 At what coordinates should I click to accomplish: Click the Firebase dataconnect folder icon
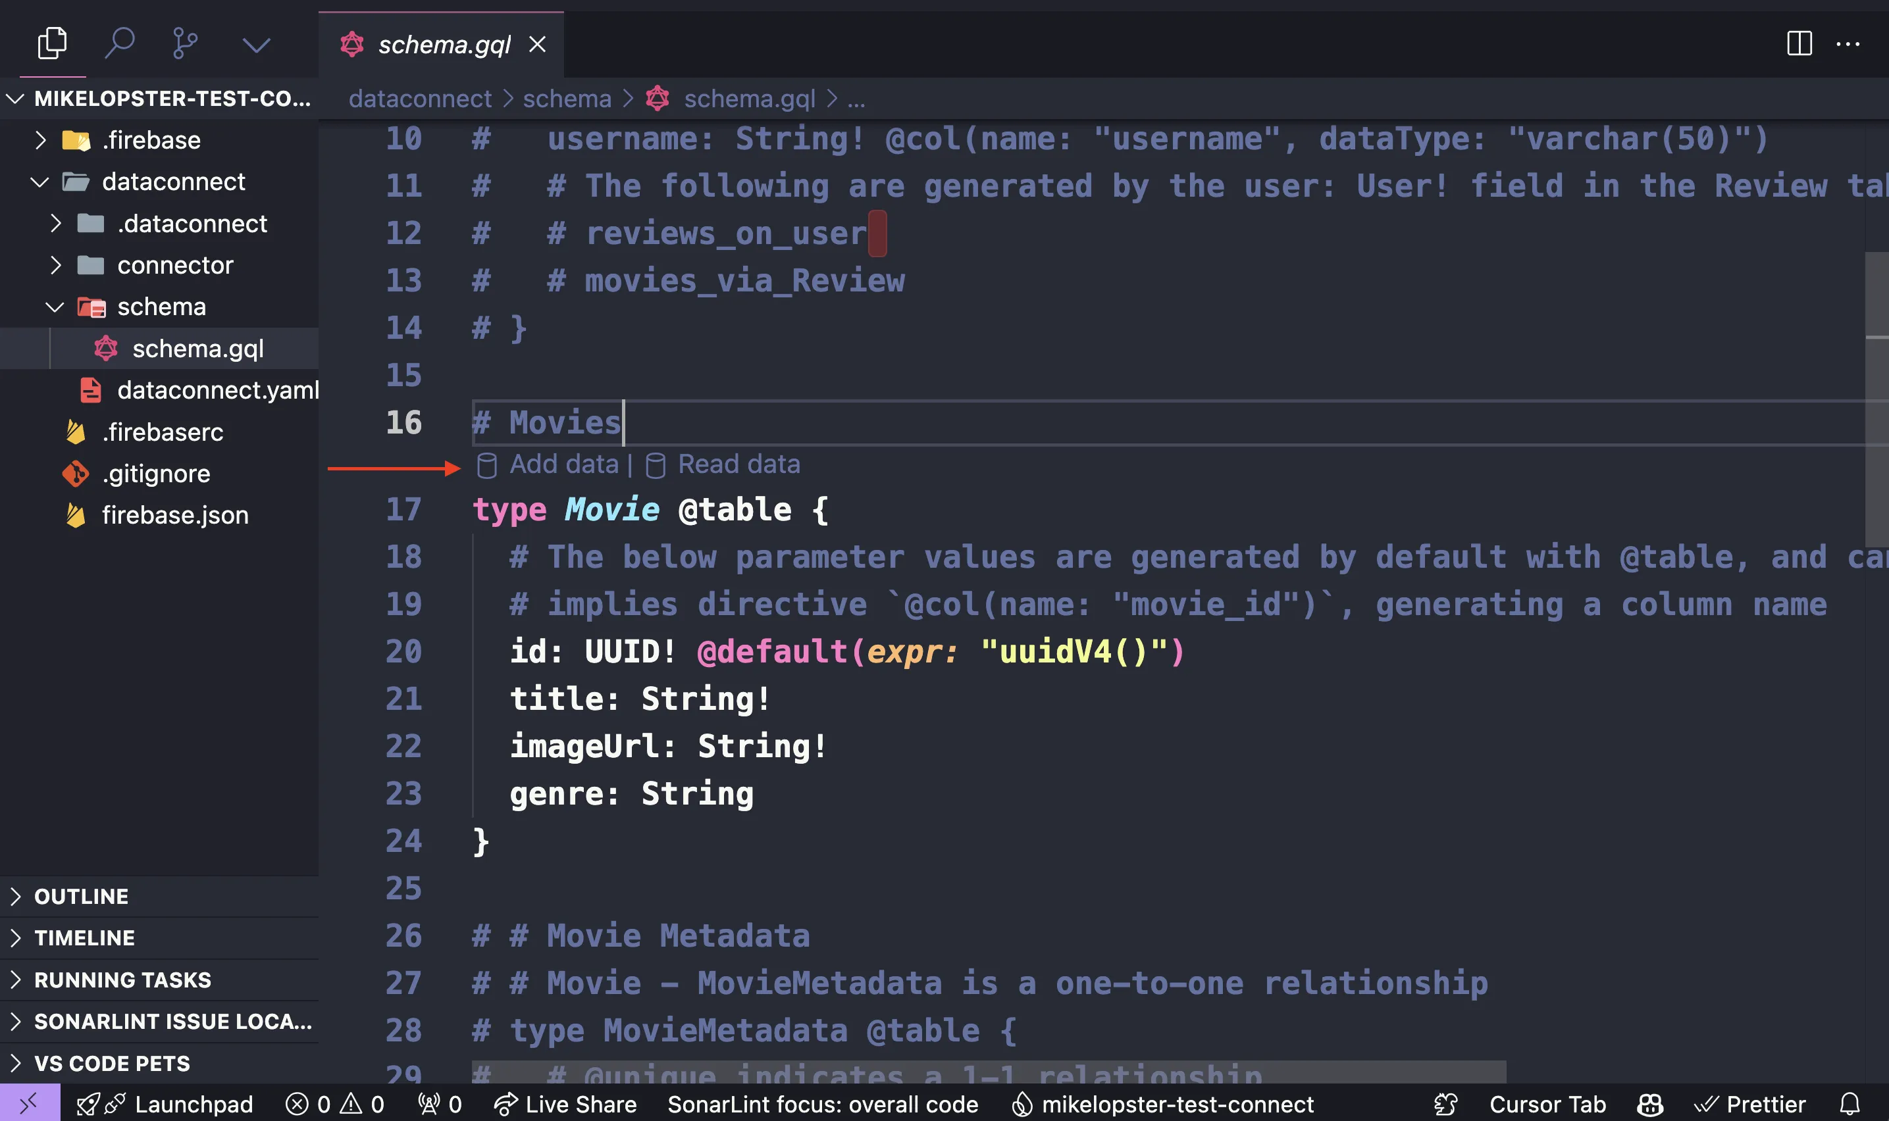click(x=75, y=182)
